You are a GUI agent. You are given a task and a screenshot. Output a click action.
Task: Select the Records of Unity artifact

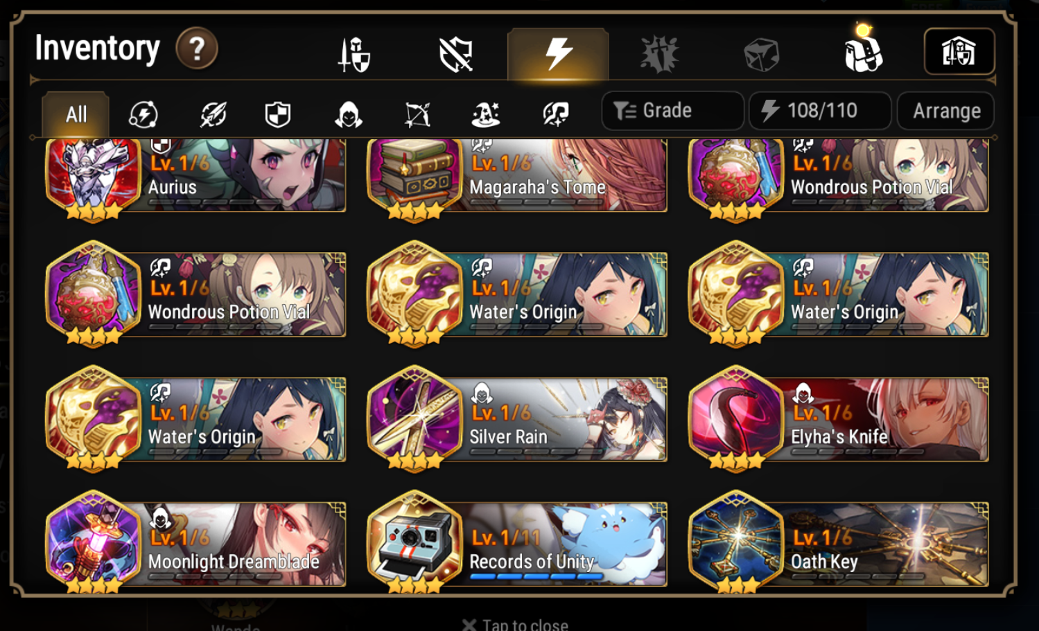click(517, 543)
